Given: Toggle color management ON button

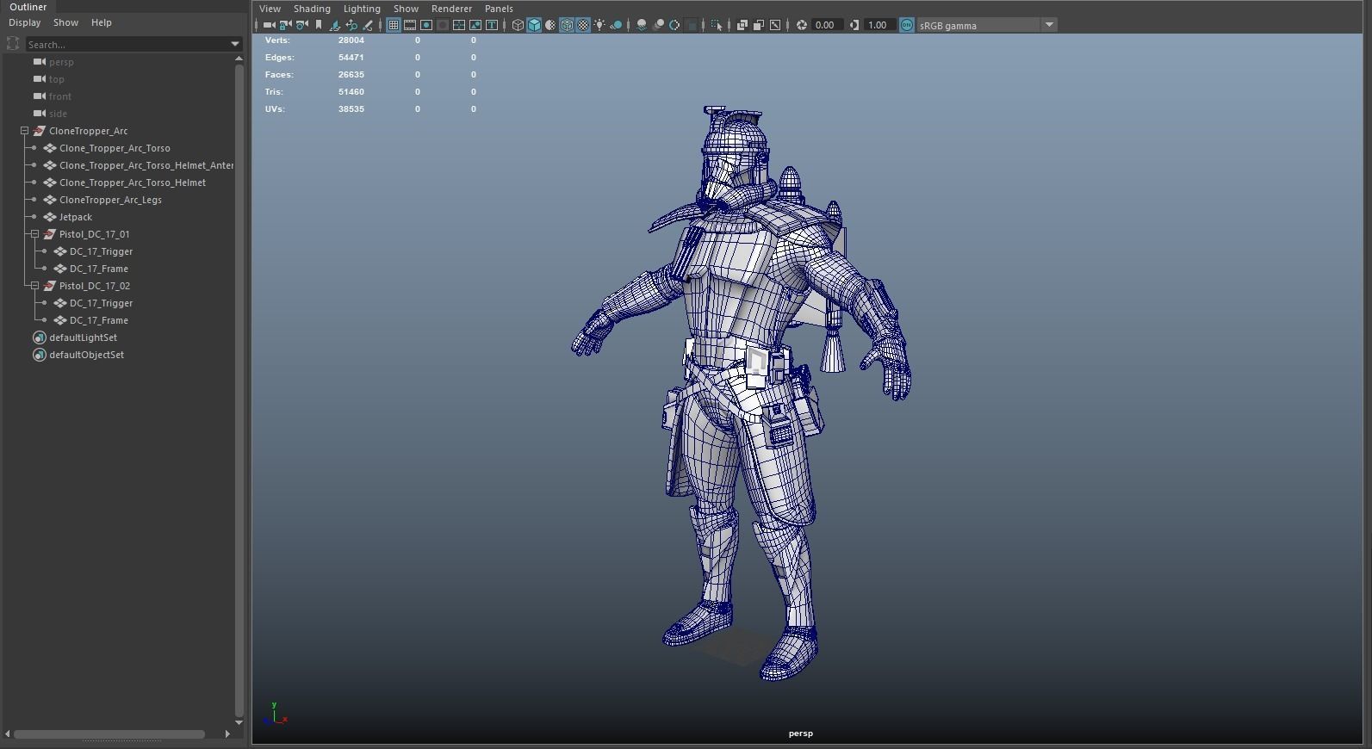Looking at the screenshot, I should pyautogui.click(x=906, y=25).
